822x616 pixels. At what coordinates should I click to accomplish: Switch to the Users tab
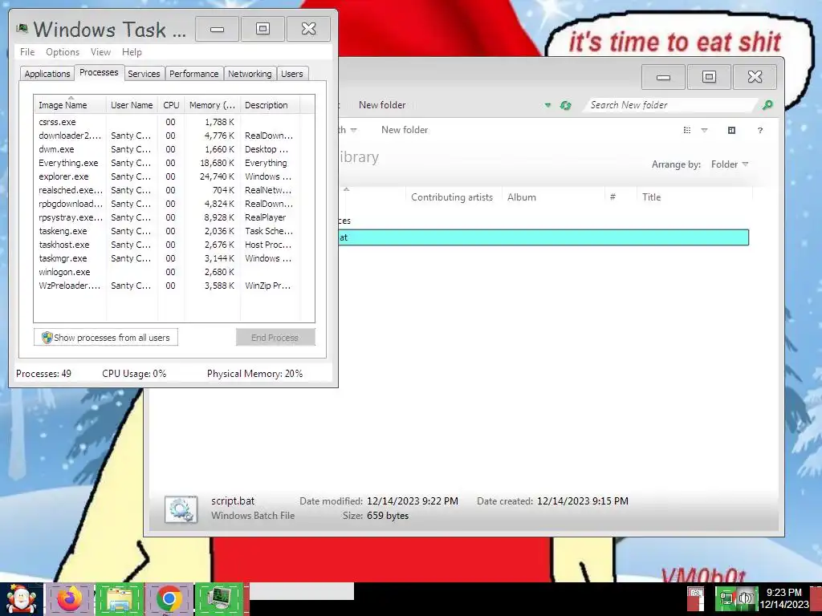(292, 74)
